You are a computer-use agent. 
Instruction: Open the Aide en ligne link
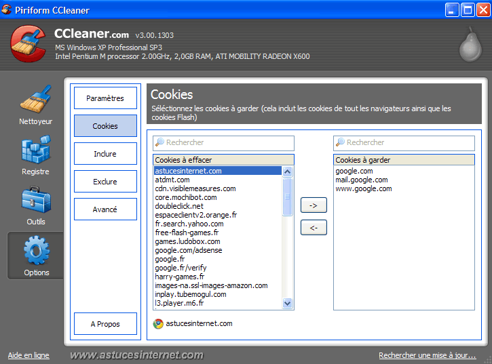[x=29, y=355]
